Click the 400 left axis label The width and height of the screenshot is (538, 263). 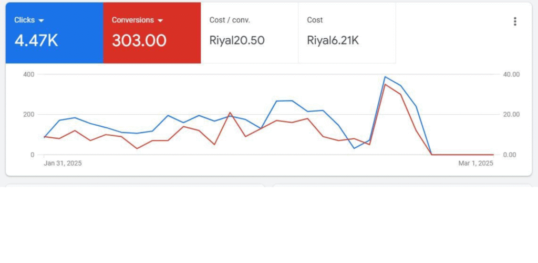[29, 74]
